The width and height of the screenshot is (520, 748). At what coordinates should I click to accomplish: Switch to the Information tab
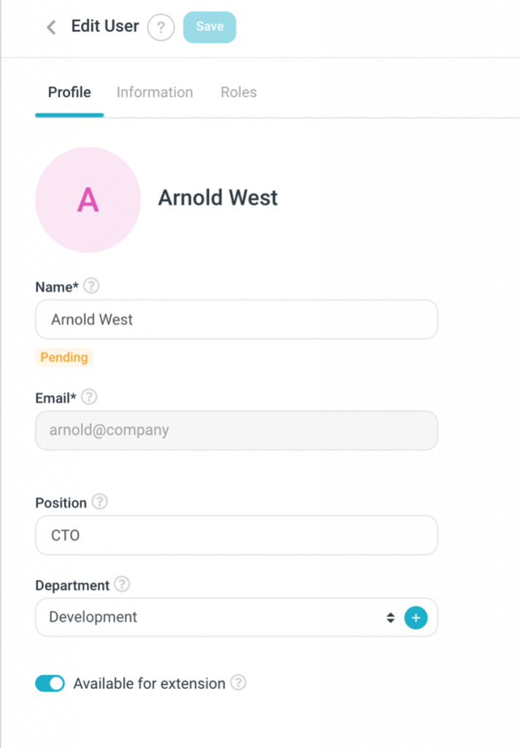click(155, 93)
